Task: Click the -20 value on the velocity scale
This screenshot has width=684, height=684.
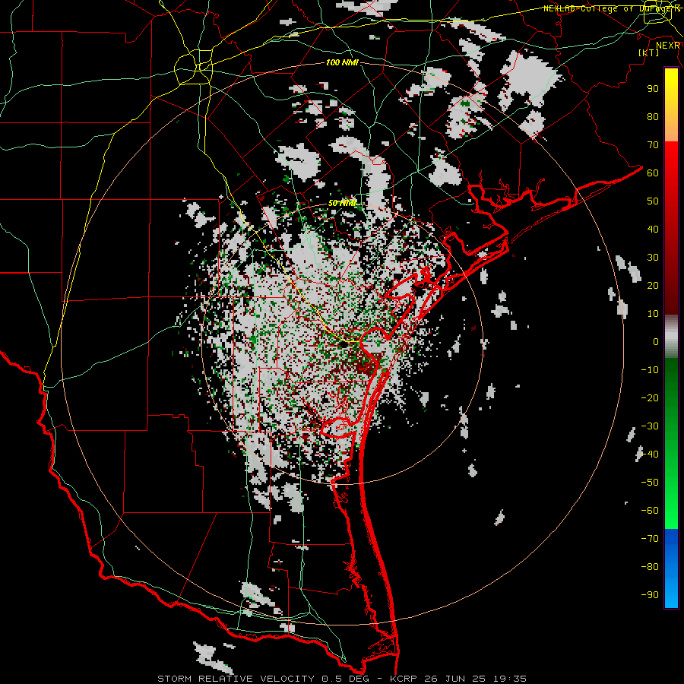Action: coord(650,397)
